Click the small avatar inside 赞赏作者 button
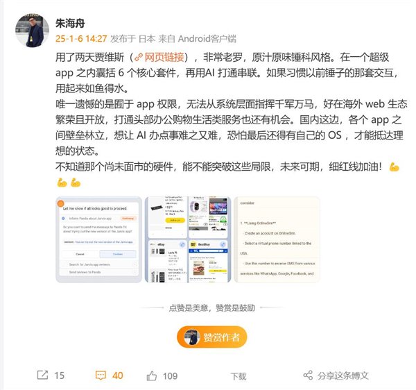 (192, 337)
